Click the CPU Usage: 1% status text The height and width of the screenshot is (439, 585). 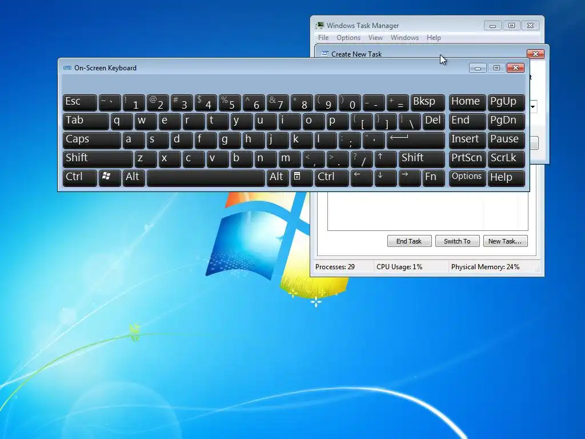pyautogui.click(x=399, y=267)
